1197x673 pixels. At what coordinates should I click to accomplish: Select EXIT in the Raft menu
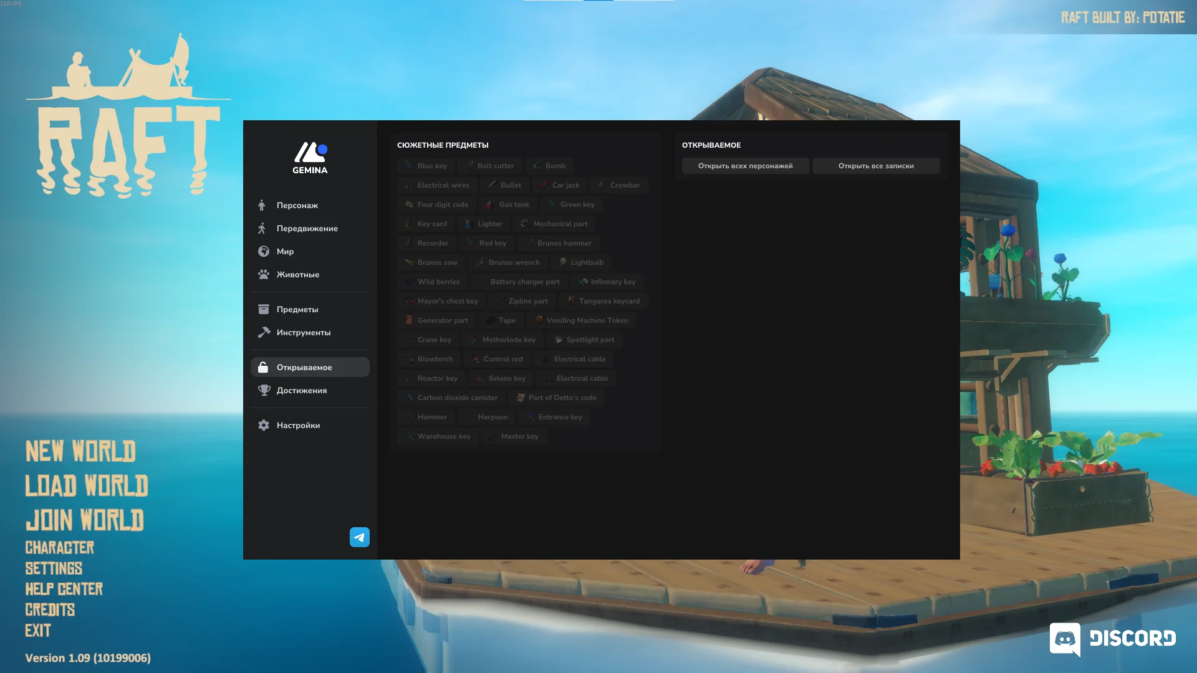pos(38,631)
